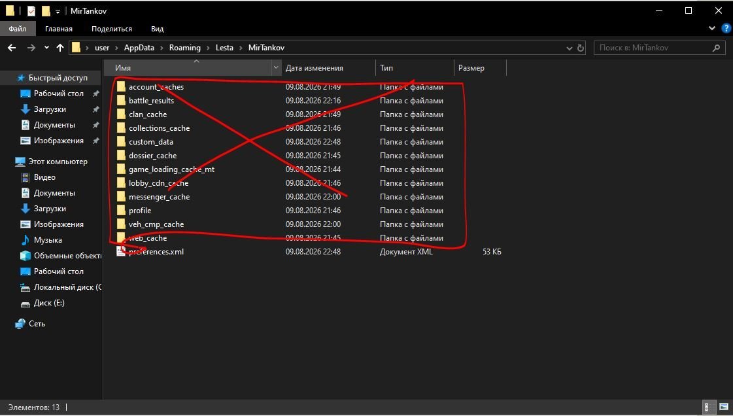This screenshot has height=416, width=733.
Task: Open recent locations dropdown arrow
Action: 46,48
